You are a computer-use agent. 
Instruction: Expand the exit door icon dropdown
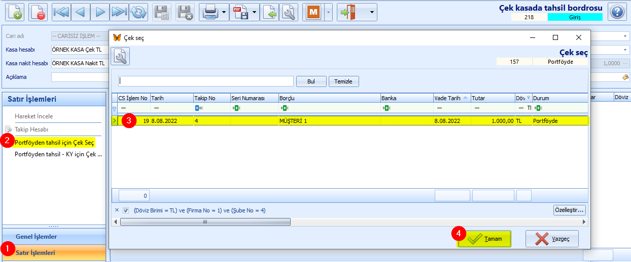pos(373,12)
